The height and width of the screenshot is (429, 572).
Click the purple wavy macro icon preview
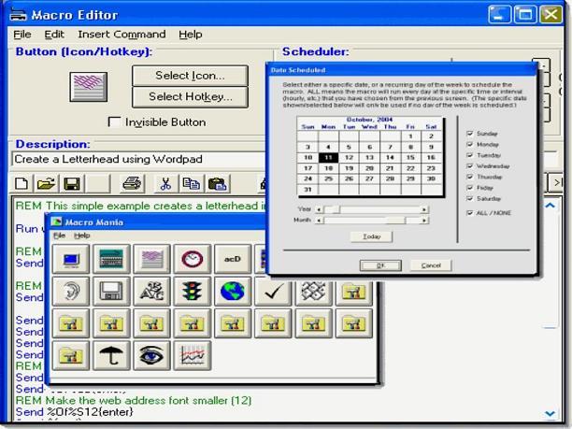(x=89, y=87)
